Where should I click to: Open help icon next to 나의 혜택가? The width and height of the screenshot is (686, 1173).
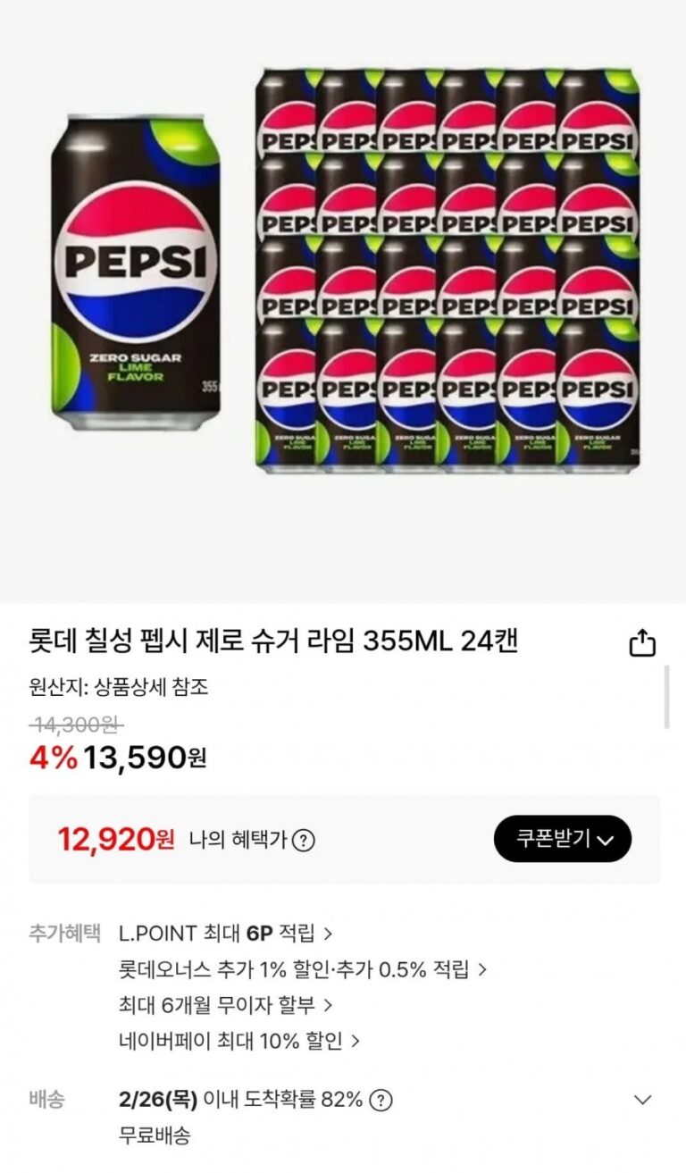(304, 841)
